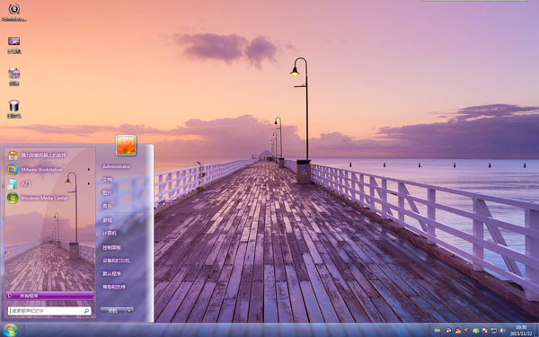Open Computer (计算机) in Start menu

point(110,233)
